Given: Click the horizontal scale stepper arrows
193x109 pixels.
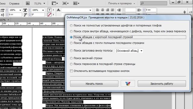Looking at the screenshot, I should pos(30,10).
